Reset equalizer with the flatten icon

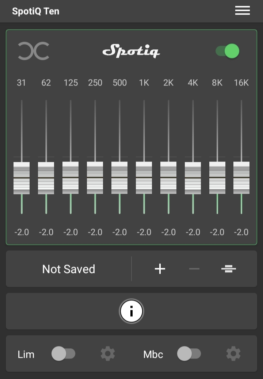click(229, 269)
